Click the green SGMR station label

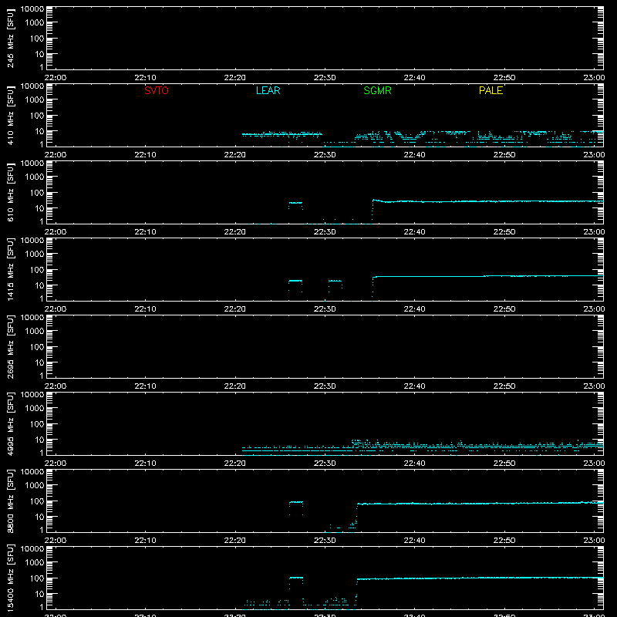click(x=377, y=90)
